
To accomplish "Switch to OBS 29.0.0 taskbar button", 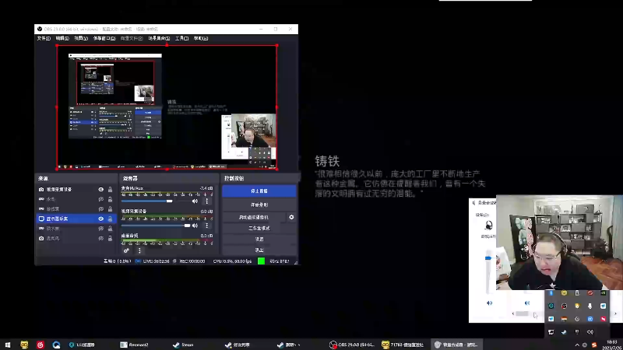I will [352, 345].
